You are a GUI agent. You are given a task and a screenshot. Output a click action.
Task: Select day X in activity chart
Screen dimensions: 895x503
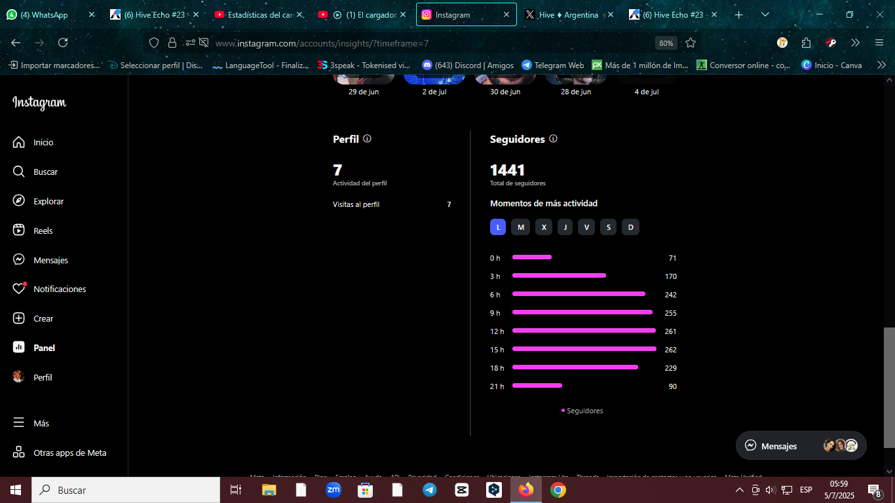(544, 227)
